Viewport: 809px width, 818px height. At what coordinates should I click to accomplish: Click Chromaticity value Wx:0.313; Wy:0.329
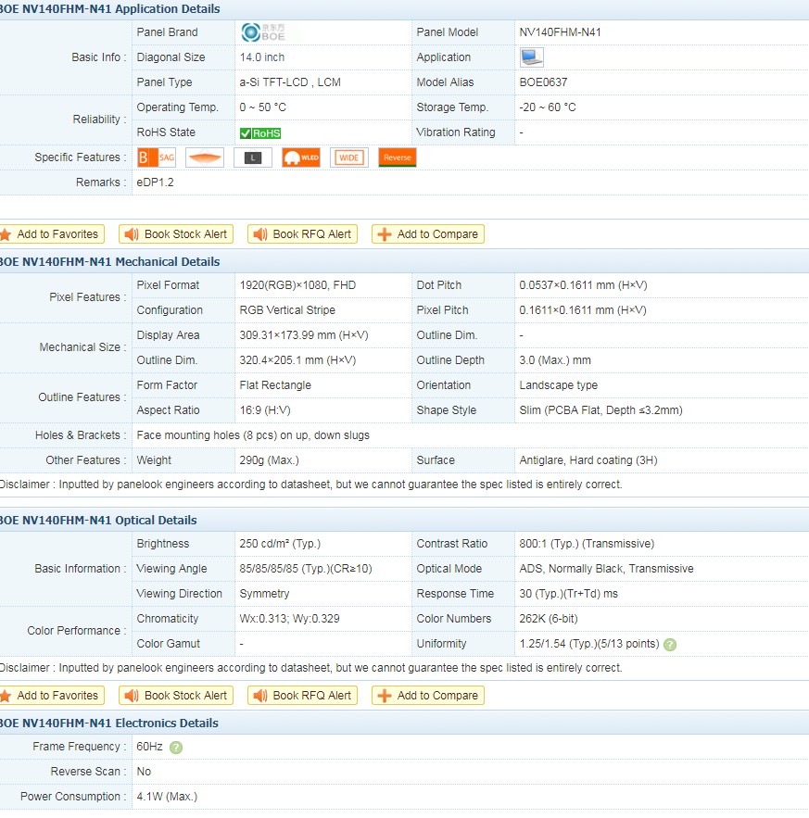pyautogui.click(x=290, y=619)
